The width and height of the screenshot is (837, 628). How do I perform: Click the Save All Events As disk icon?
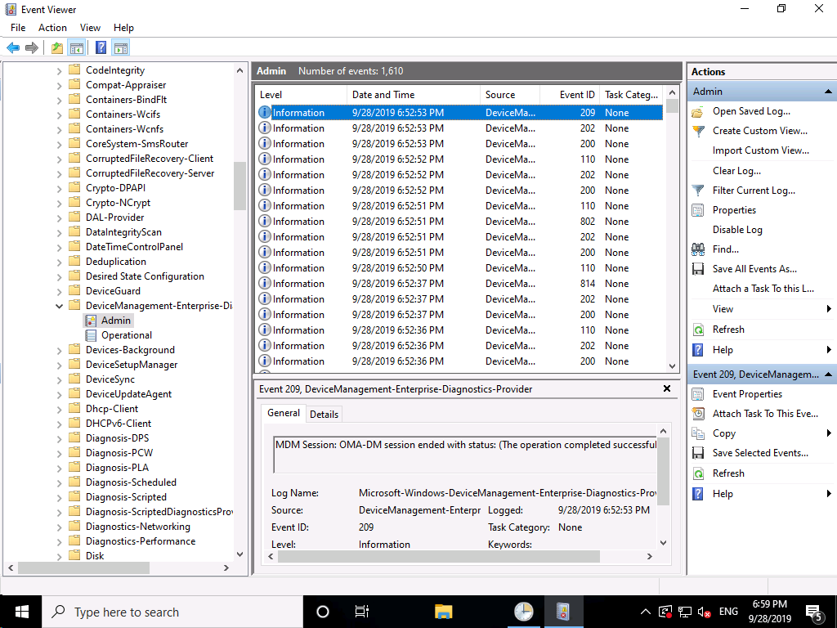click(x=698, y=269)
